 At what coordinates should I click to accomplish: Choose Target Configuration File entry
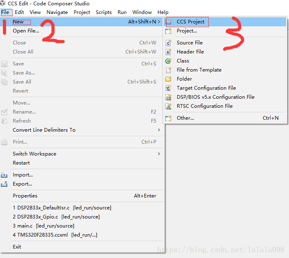(x=225, y=88)
